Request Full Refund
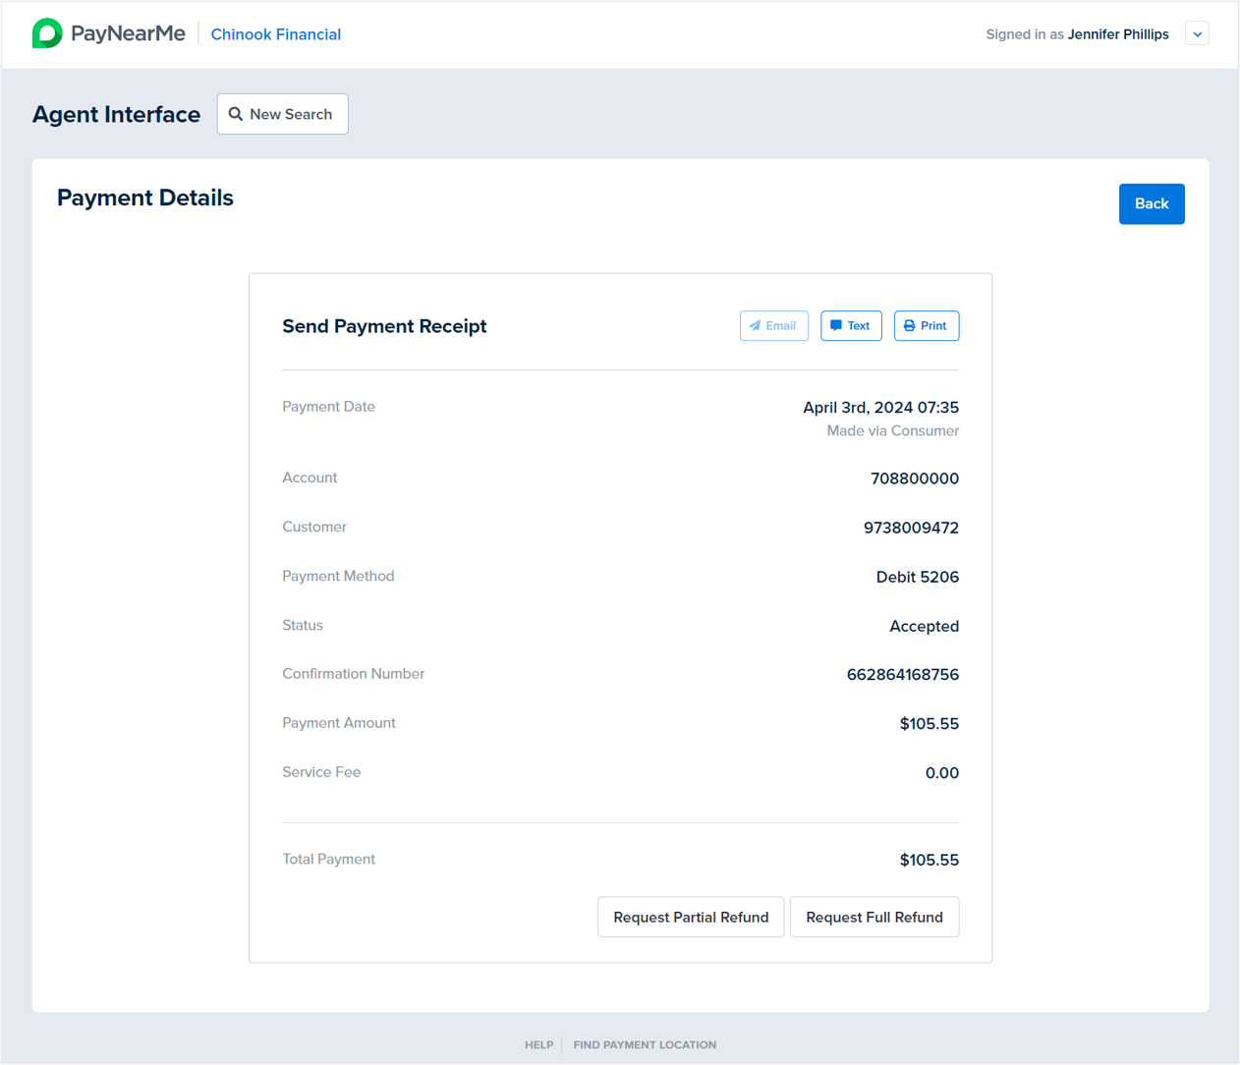Viewport: 1240px width, 1065px height. pos(874,917)
